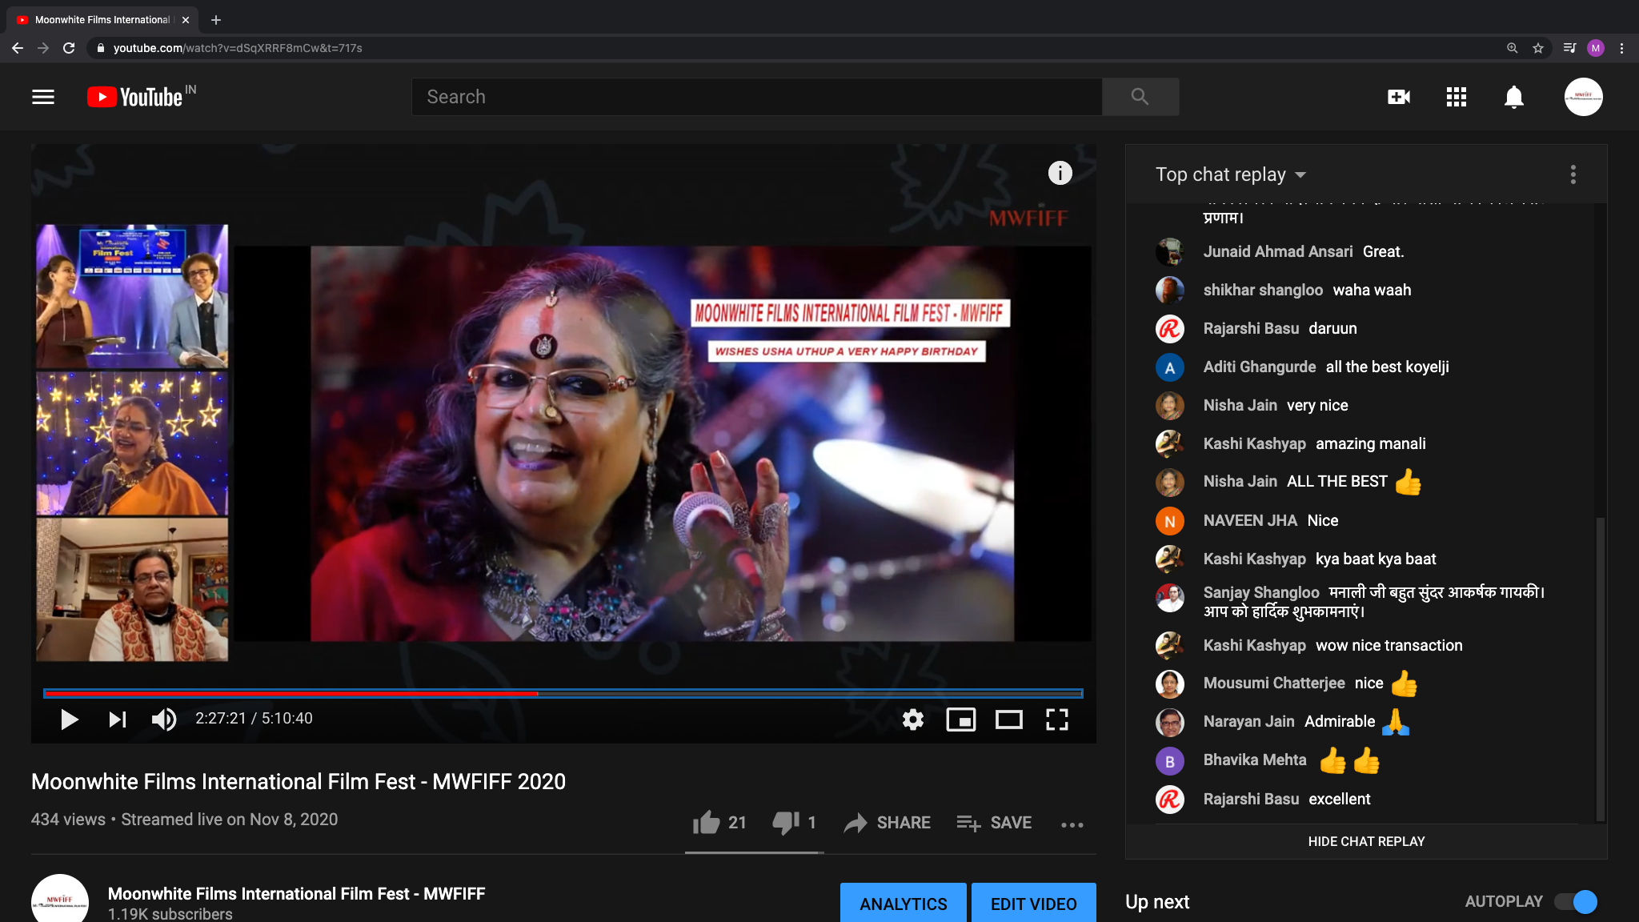
Task: Open the notifications bell
Action: coord(1514,97)
